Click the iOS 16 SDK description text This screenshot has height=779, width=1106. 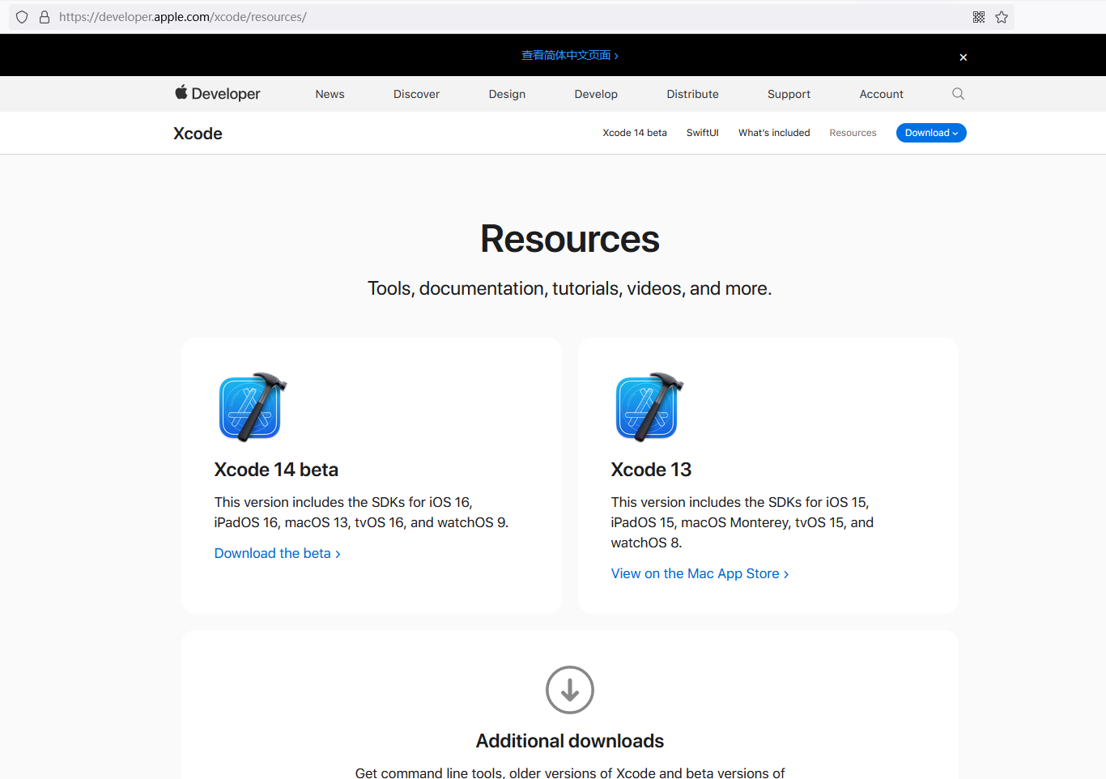361,513
